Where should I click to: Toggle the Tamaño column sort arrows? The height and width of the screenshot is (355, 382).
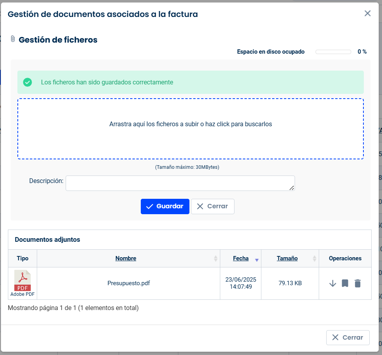coord(314,258)
